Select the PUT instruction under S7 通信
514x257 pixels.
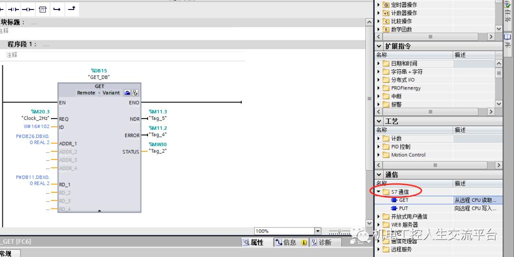coord(403,208)
